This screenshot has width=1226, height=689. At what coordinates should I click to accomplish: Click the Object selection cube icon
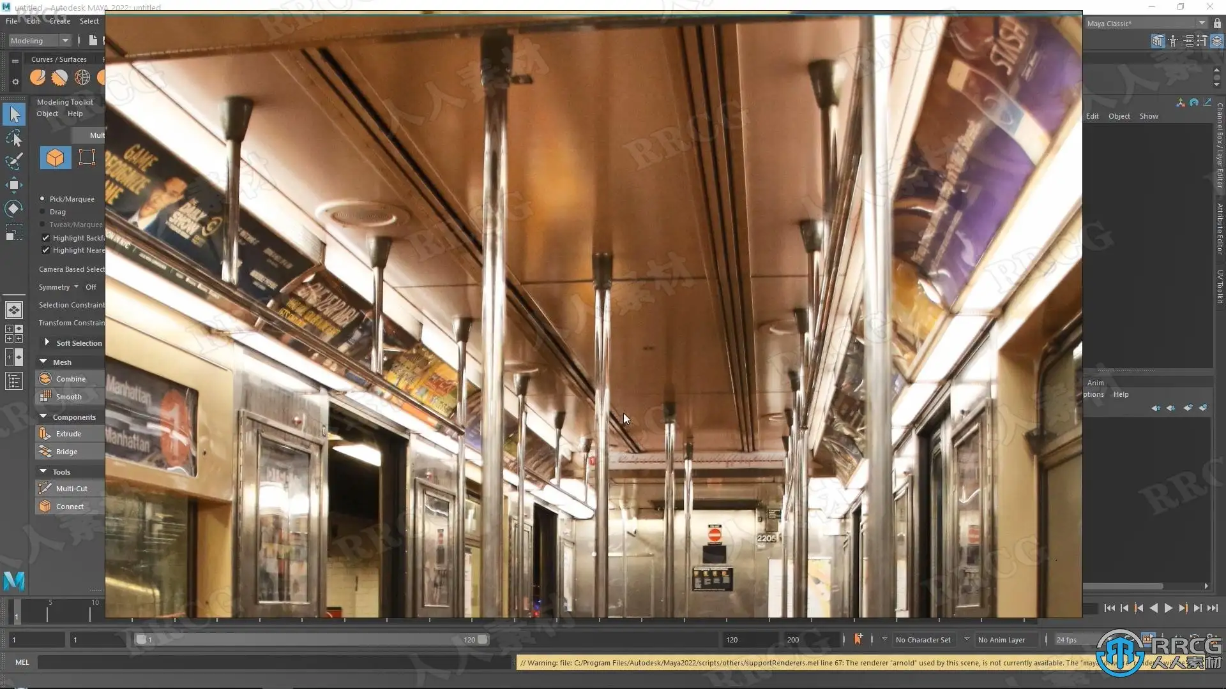(x=56, y=158)
